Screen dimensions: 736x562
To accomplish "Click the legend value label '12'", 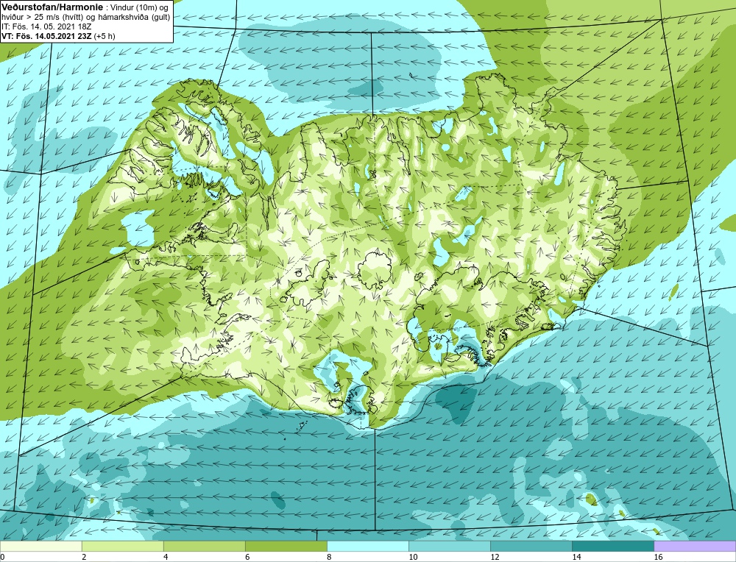I will click(x=495, y=557).
